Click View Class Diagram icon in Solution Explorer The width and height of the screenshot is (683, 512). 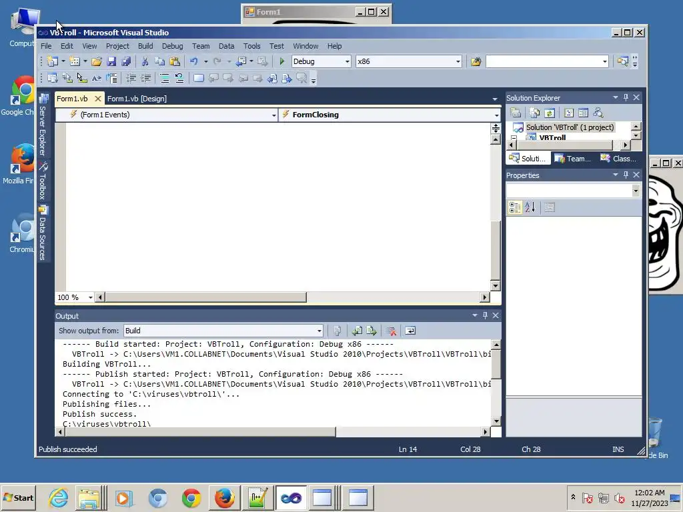coord(598,113)
